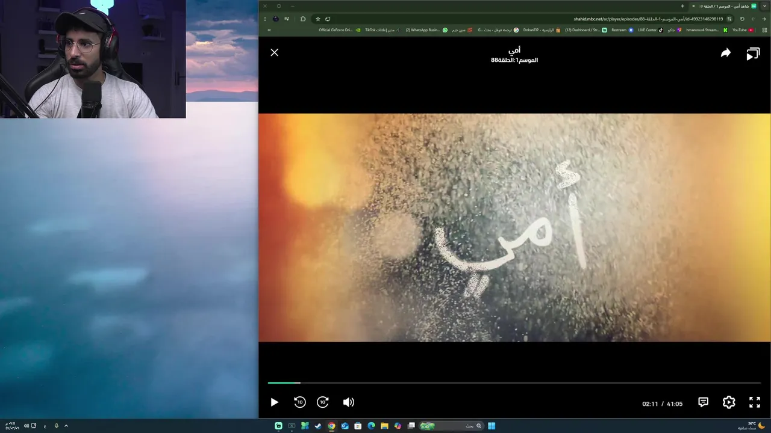Open the player settings gear
This screenshot has width=771, height=433.
click(729, 402)
